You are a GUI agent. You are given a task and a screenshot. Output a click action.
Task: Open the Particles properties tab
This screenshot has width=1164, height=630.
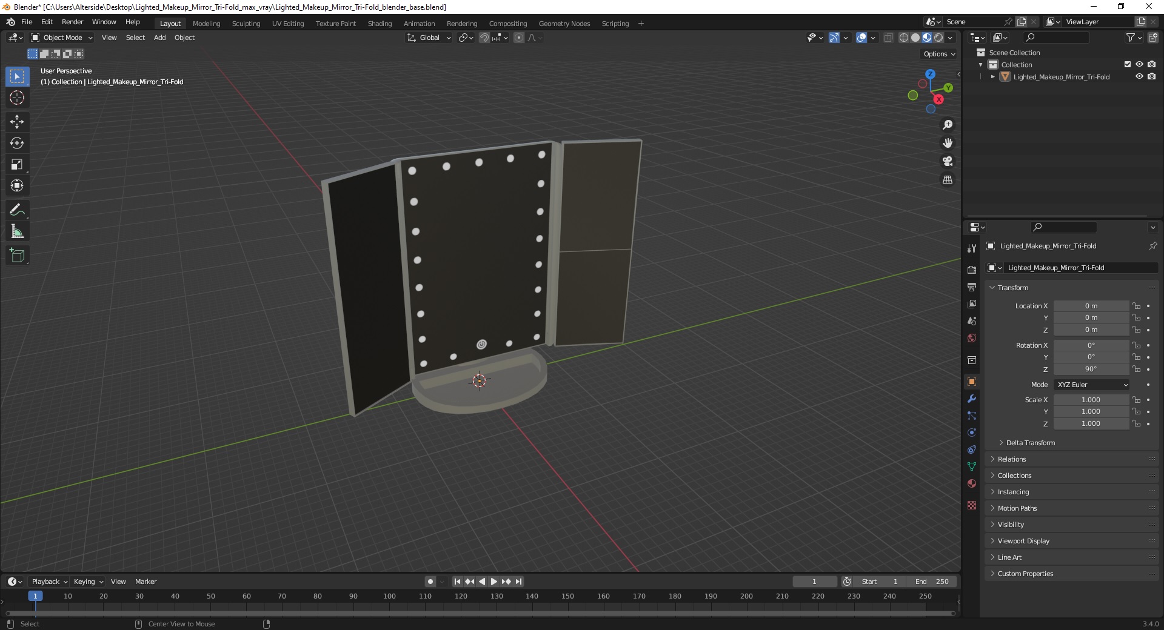tap(972, 416)
